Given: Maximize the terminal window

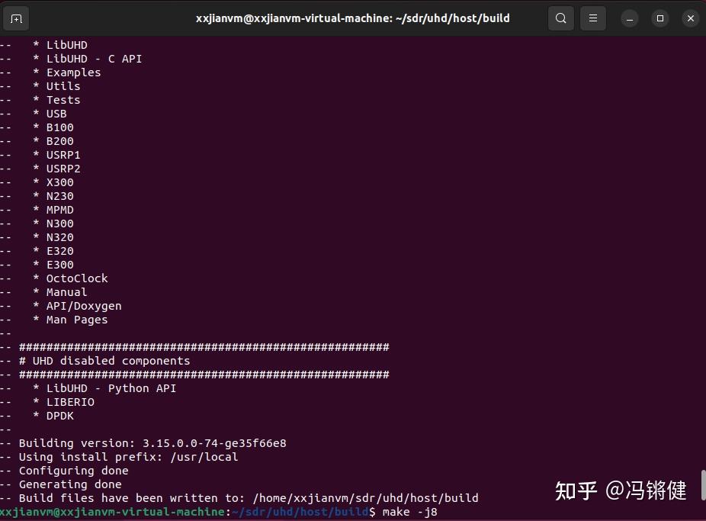Looking at the screenshot, I should pos(659,18).
